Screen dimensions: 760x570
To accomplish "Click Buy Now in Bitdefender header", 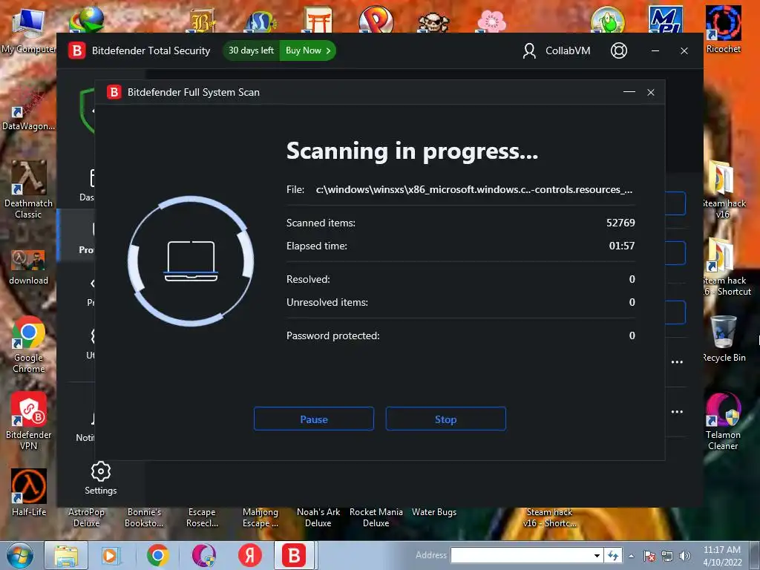I will coord(308,50).
